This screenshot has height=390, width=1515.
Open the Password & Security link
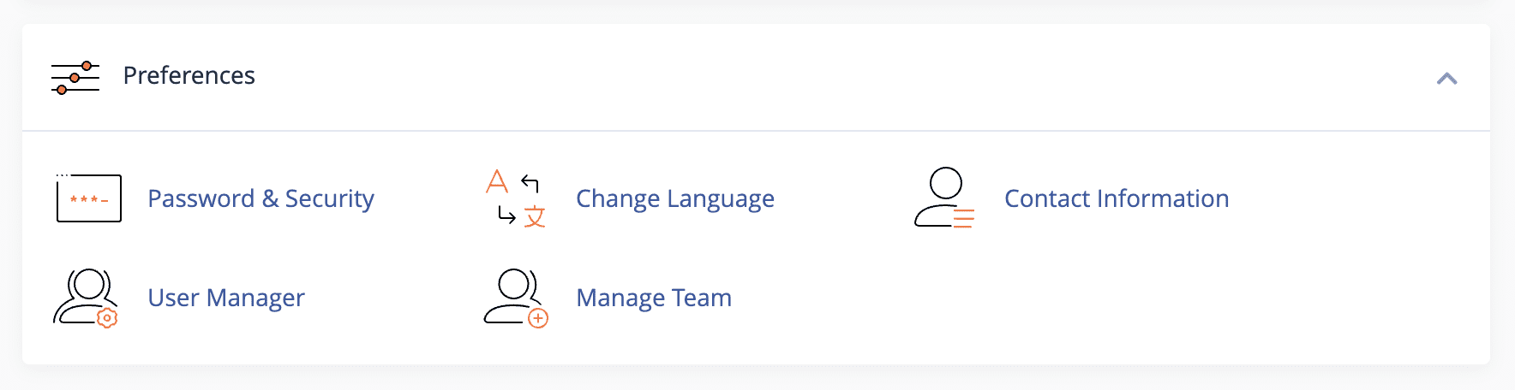(x=261, y=198)
